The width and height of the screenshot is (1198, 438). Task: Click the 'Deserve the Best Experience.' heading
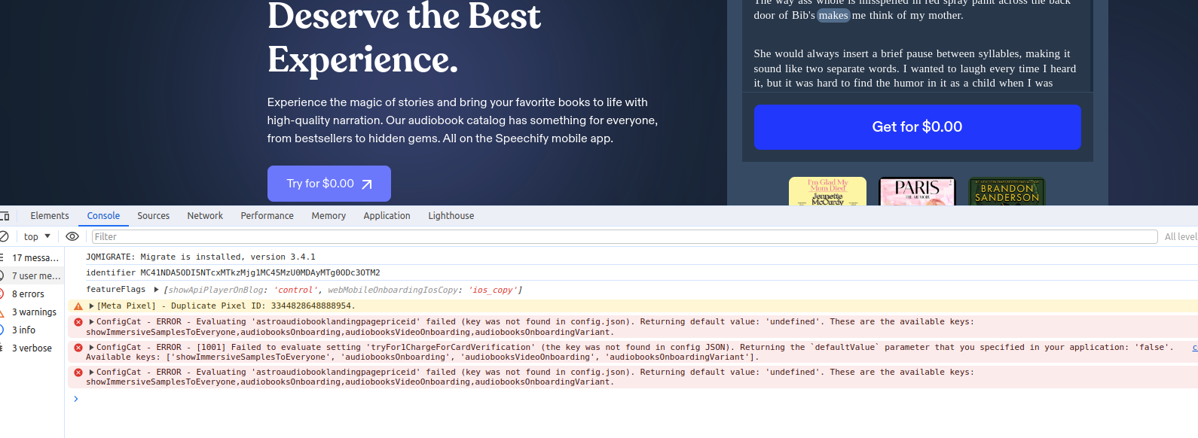pos(404,38)
